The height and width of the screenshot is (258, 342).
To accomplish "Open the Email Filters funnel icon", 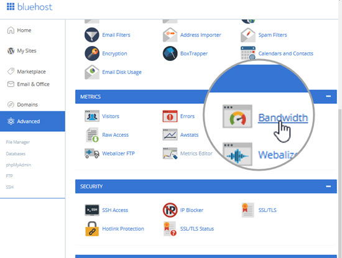I will pyautogui.click(x=92, y=35).
